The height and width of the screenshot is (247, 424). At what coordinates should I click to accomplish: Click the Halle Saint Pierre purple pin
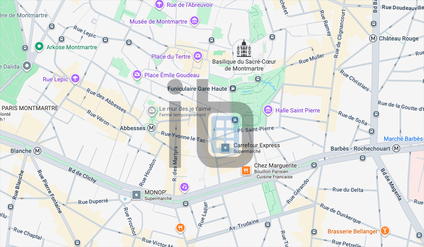(x=268, y=110)
